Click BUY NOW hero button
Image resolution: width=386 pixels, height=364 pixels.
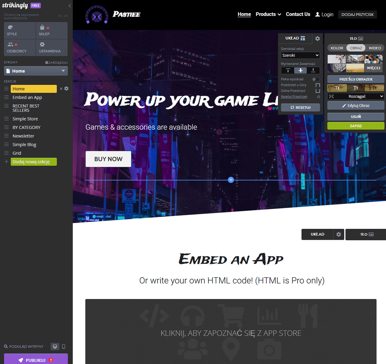point(108,159)
